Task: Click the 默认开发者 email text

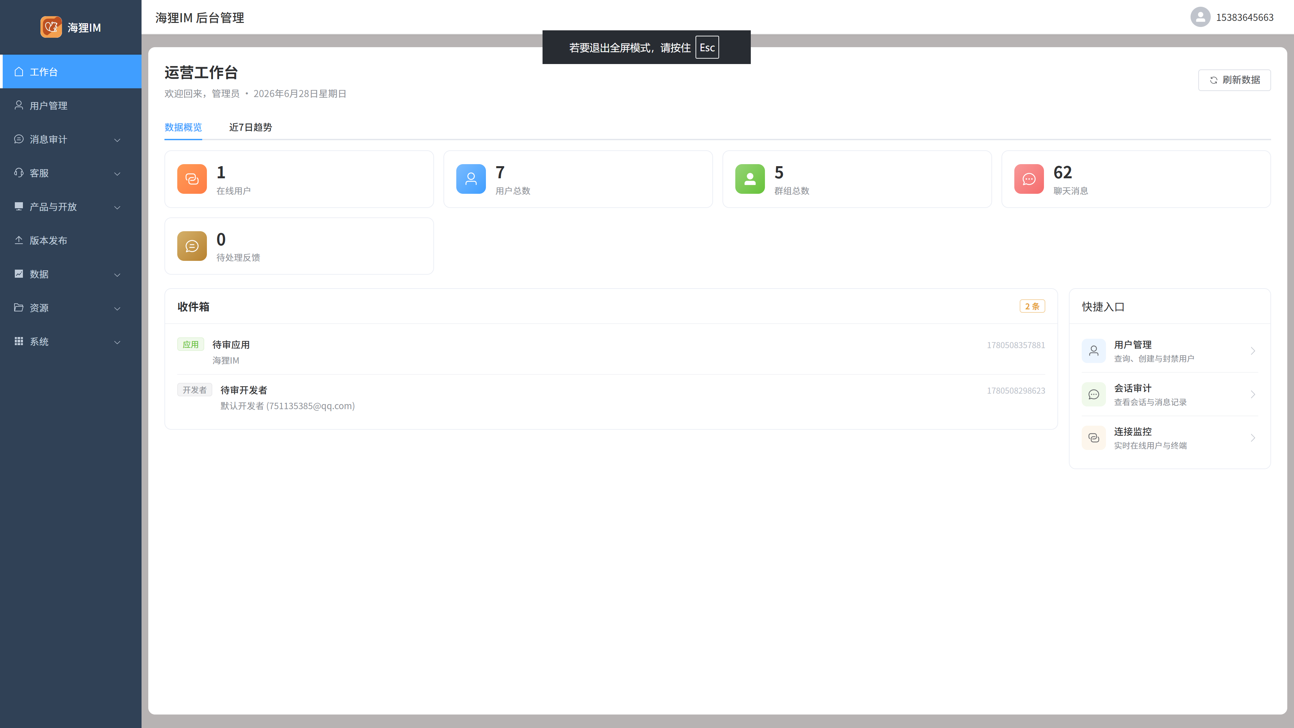Action: click(287, 406)
